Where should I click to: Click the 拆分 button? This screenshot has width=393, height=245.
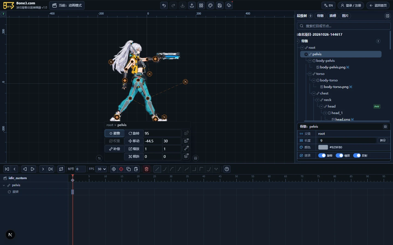point(383,140)
